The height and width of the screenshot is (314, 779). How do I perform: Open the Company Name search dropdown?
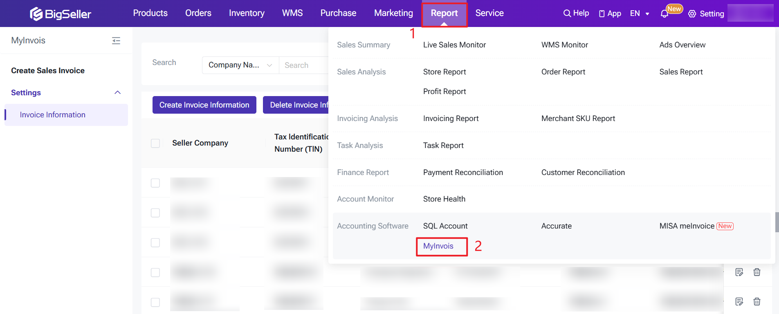point(240,65)
